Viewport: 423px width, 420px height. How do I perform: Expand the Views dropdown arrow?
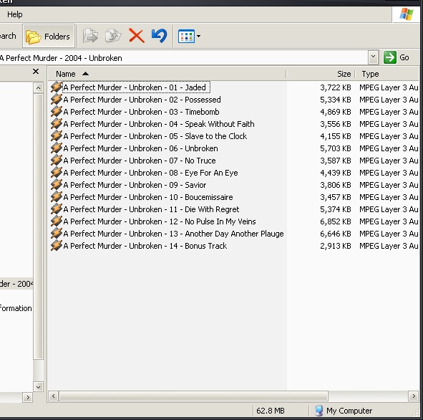click(x=198, y=36)
